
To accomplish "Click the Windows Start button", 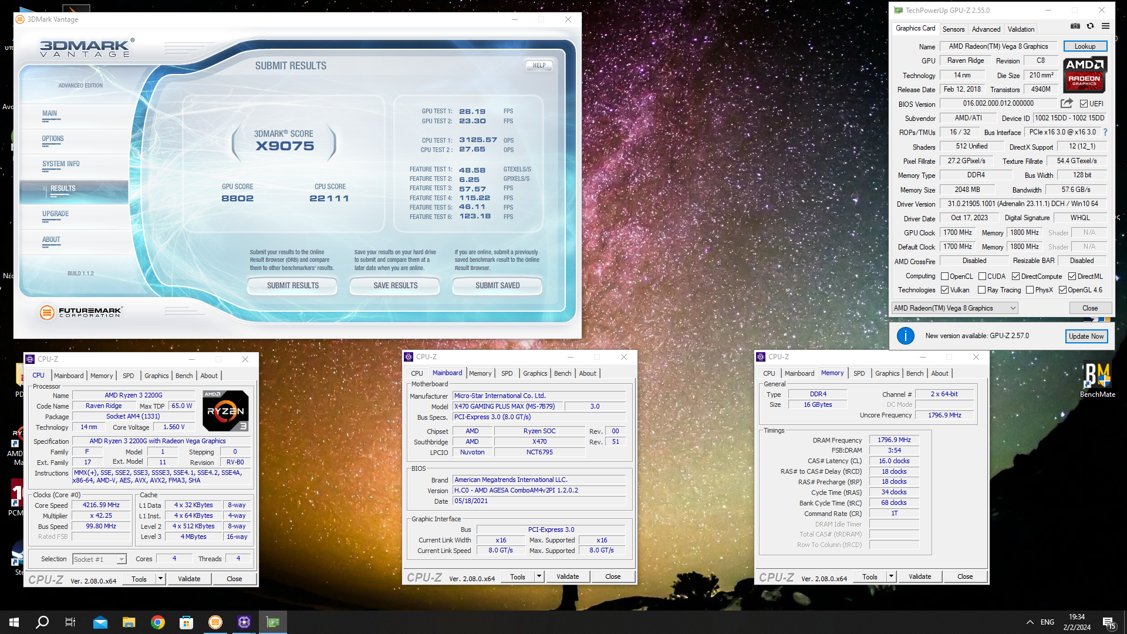I will (14, 622).
